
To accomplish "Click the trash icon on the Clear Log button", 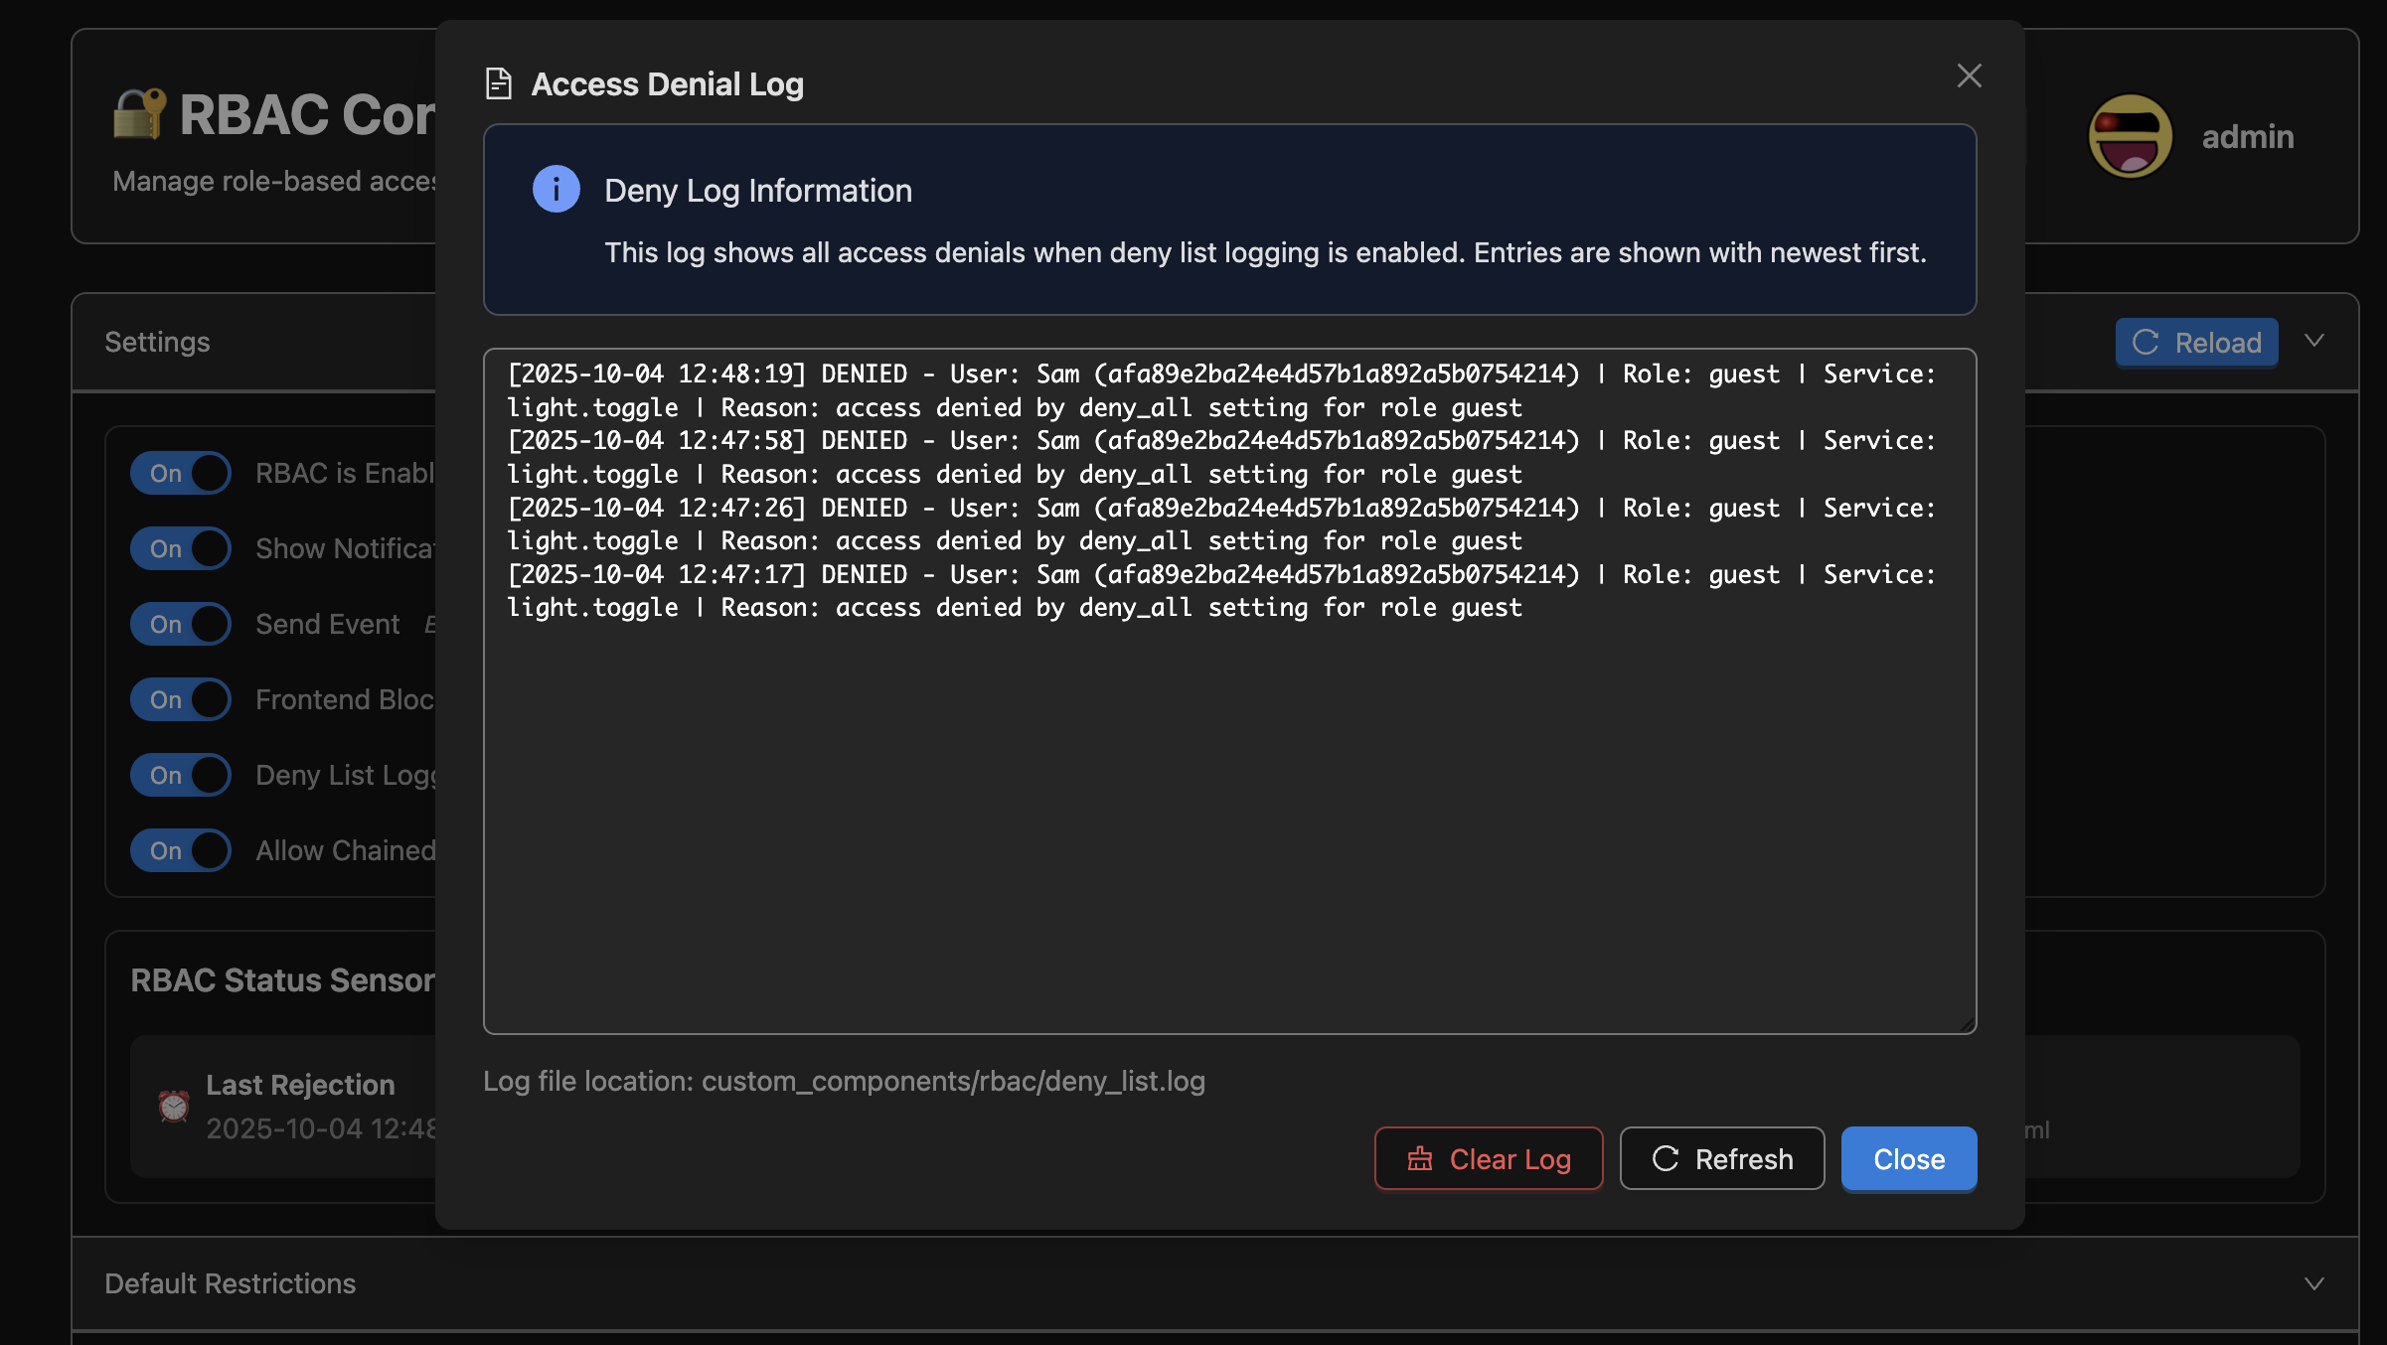I will [1420, 1158].
